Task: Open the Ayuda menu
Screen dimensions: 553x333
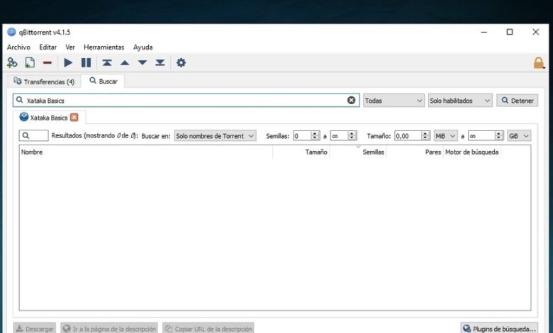Action: point(143,47)
